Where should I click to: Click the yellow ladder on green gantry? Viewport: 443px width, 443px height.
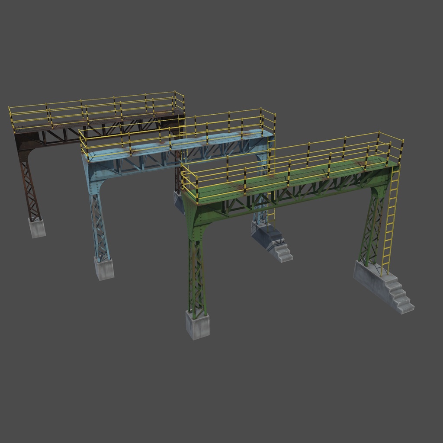(391, 220)
